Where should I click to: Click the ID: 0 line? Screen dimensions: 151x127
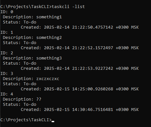click(x=7, y=12)
